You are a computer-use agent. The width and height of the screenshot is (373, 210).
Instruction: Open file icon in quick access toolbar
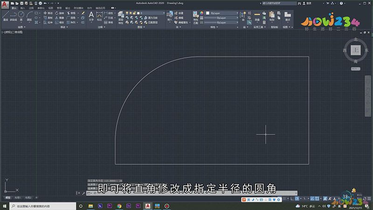17,3
